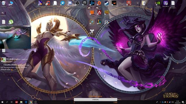This screenshot has height=104, width=186.
Task: Open File Explorer from the taskbar
Action: (21, 102)
